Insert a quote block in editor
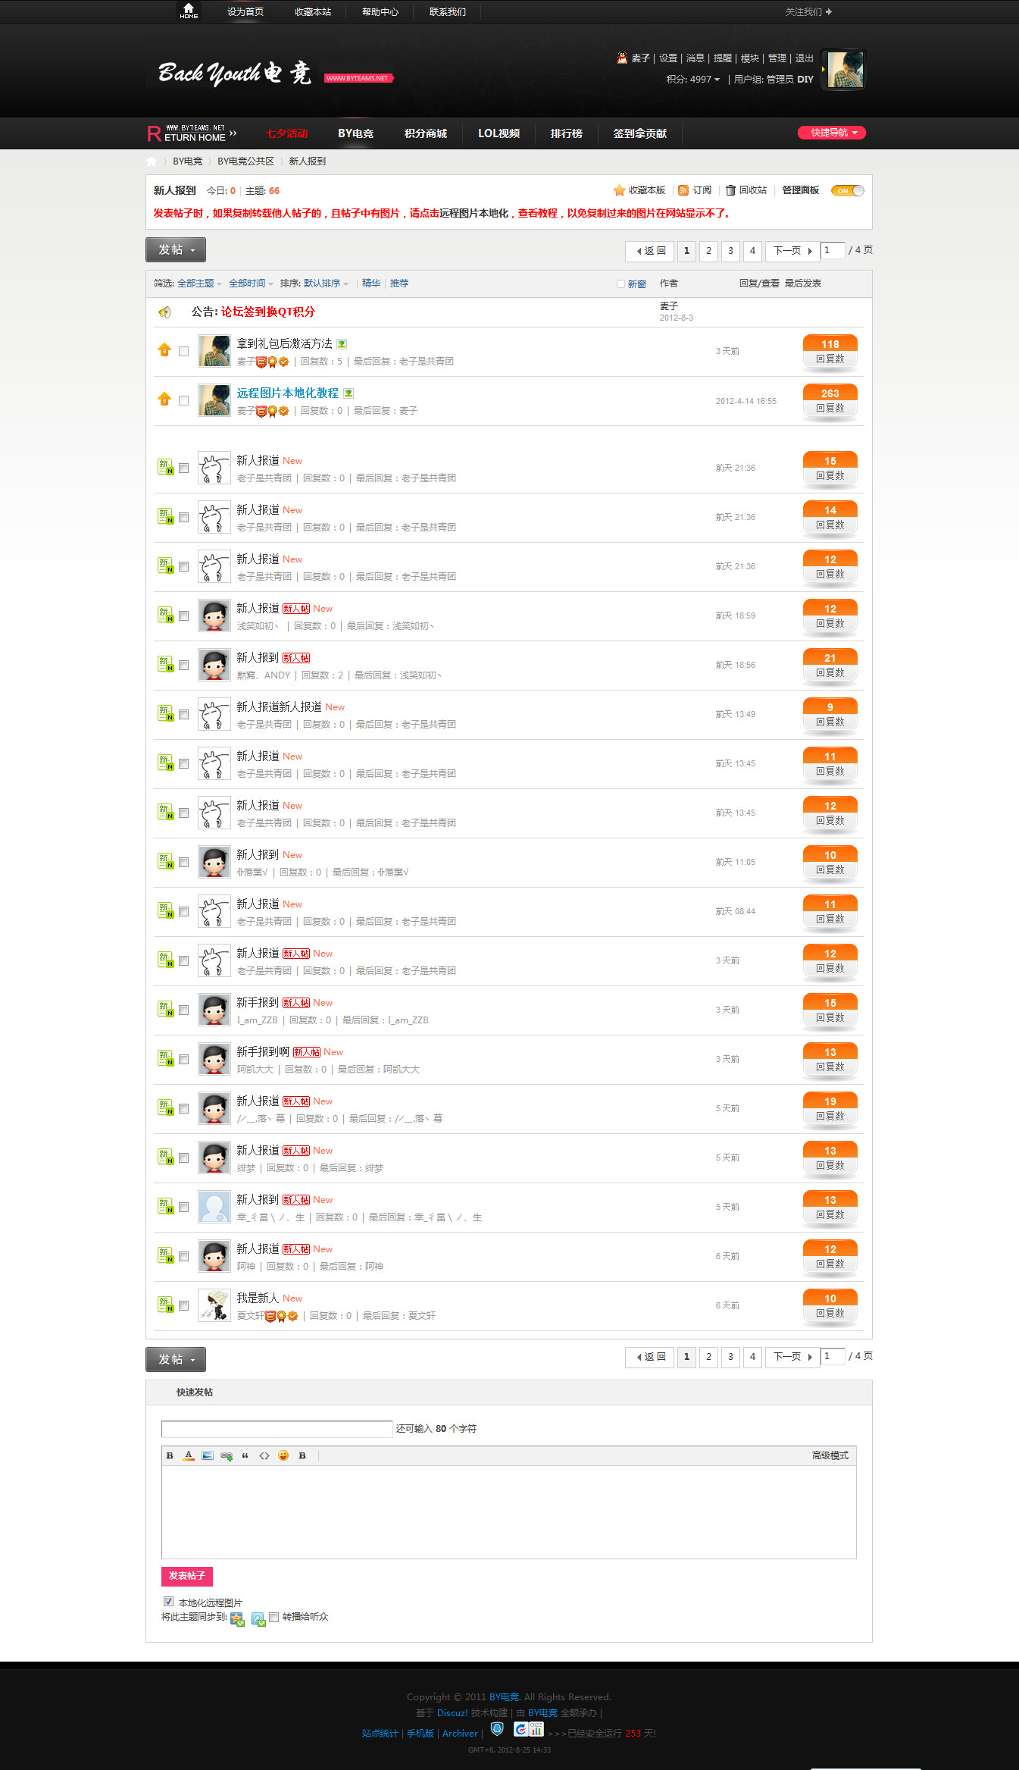Screen dimensions: 1019x1770 pos(245,1455)
